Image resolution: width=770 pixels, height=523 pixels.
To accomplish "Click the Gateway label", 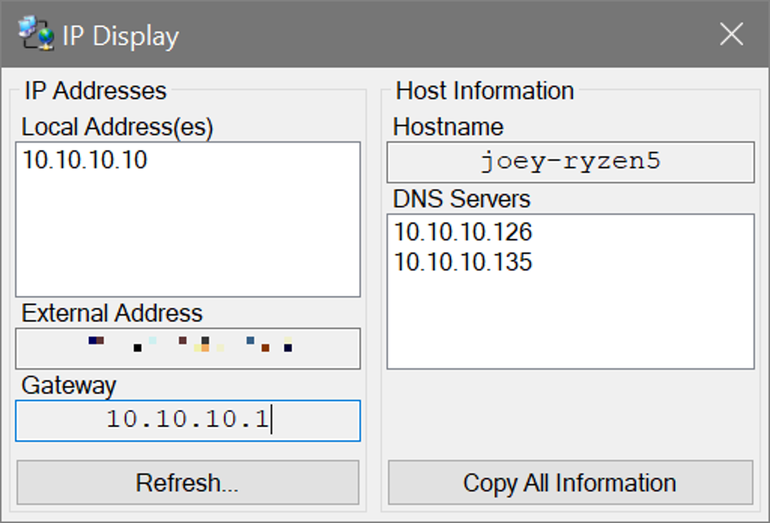I will tap(69, 386).
